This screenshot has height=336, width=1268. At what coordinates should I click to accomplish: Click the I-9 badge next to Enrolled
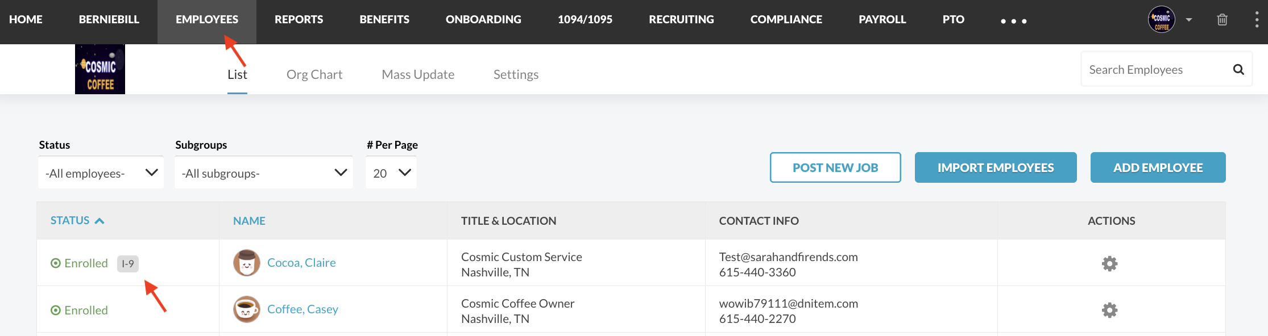tap(128, 264)
